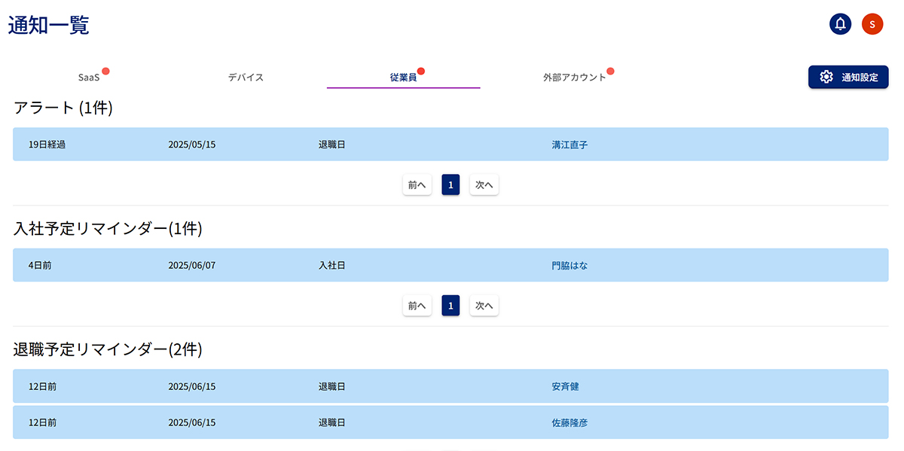Image resolution: width=904 pixels, height=451 pixels.
Task: Select the 従業員 tab
Action: [x=403, y=78]
